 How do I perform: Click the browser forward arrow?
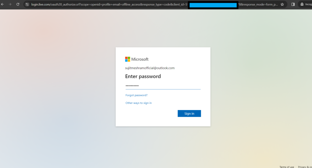(10, 5)
